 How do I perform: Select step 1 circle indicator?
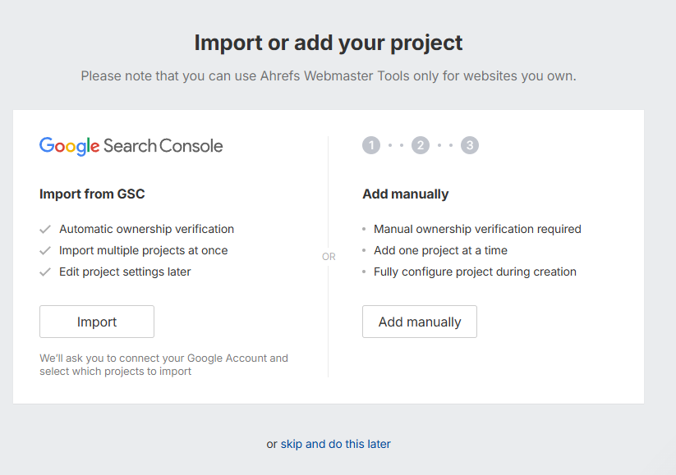(x=371, y=145)
